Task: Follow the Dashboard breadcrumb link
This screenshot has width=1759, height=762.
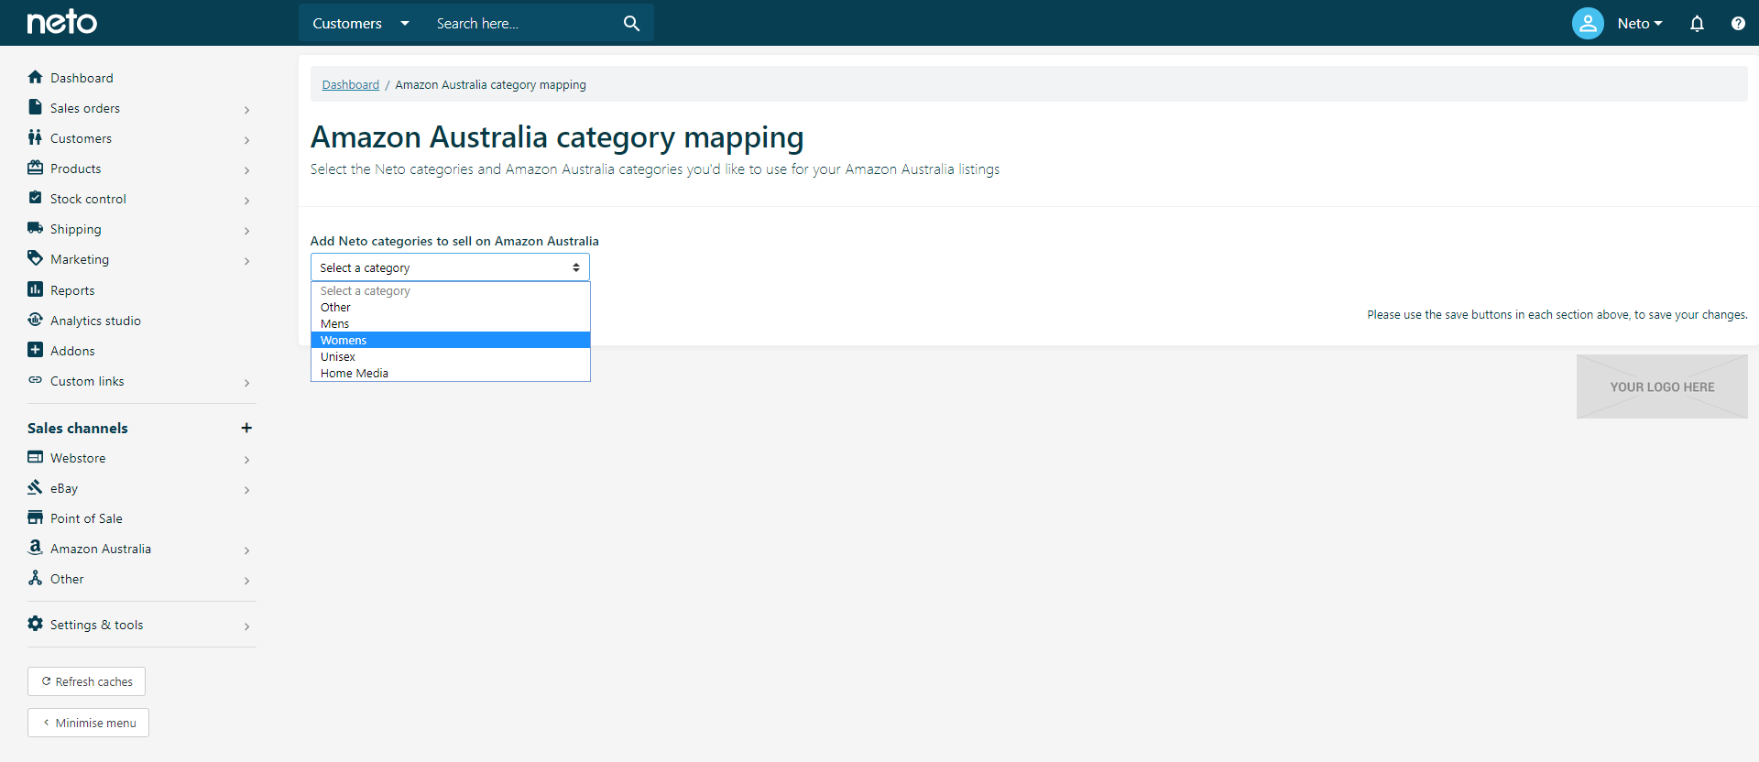Action: 350,84
